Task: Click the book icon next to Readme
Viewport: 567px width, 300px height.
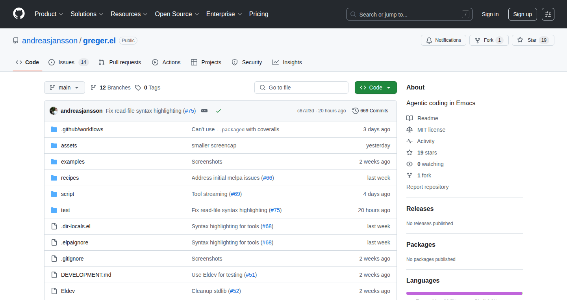Action: point(409,118)
